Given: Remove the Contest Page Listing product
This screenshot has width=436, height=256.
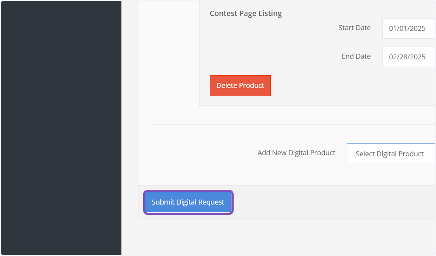Looking at the screenshot, I should point(240,85).
